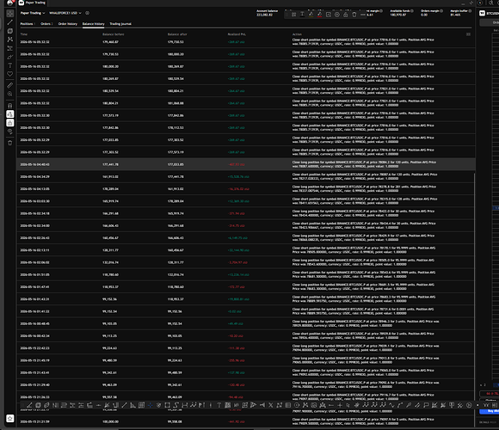Select row timestamped 2026-05-16 04:13:05

click(x=246, y=189)
